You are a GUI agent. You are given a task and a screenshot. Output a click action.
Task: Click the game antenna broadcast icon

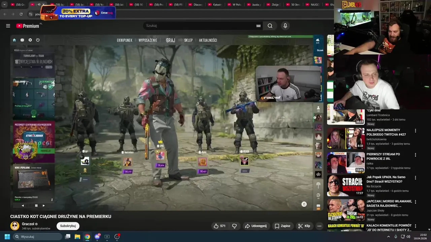click(318, 185)
